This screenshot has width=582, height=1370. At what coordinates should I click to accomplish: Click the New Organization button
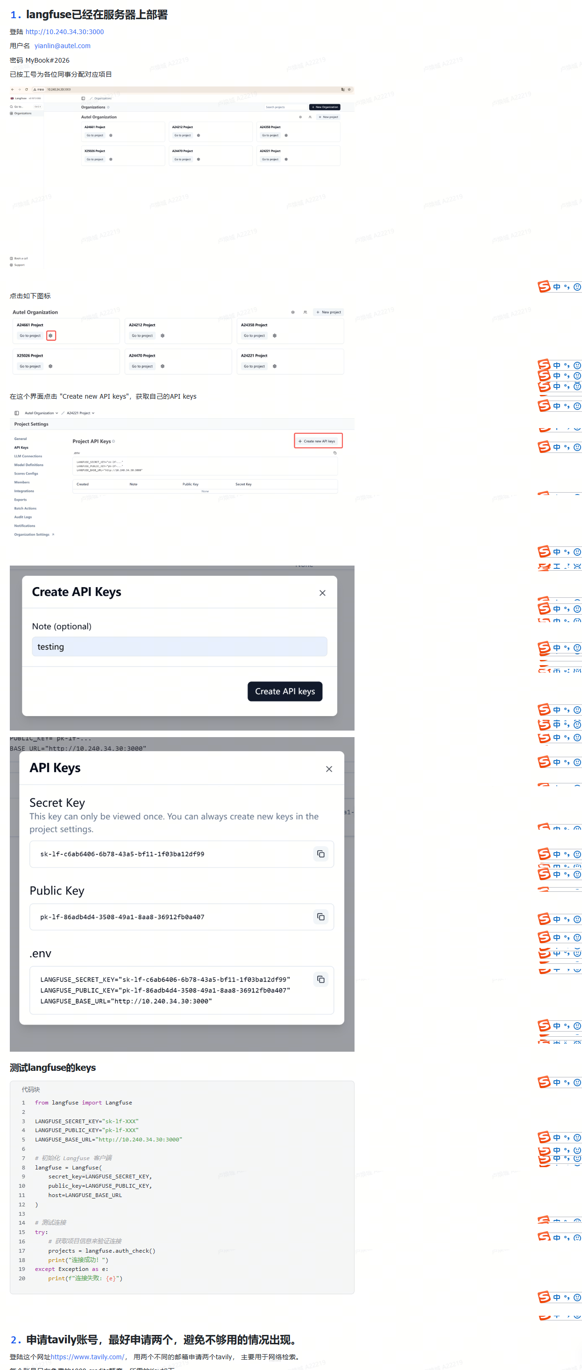[x=325, y=107]
